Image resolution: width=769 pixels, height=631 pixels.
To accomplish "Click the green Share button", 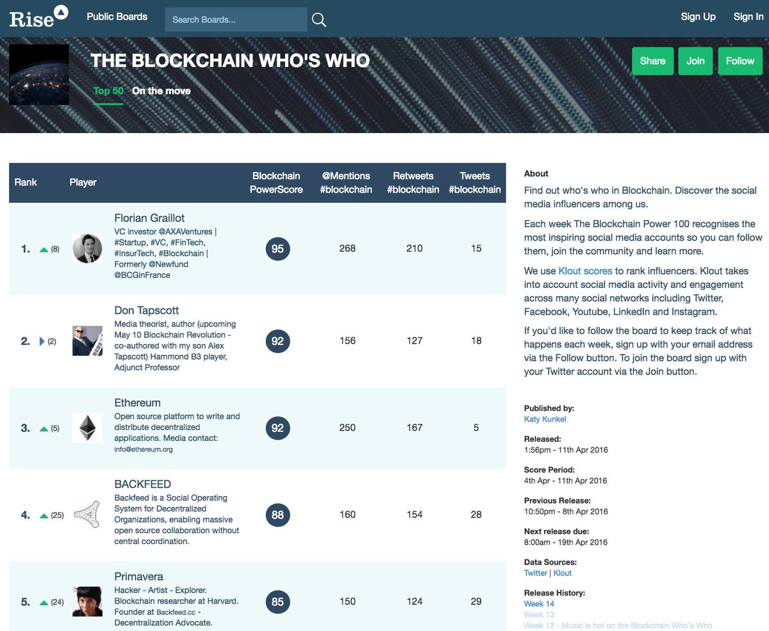I will click(652, 61).
